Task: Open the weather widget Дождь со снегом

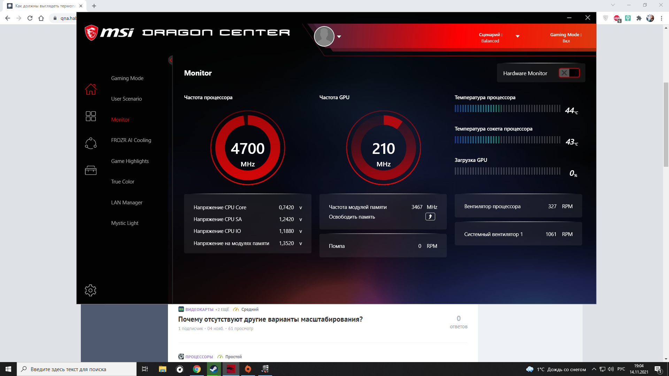Action: pyautogui.click(x=556, y=369)
